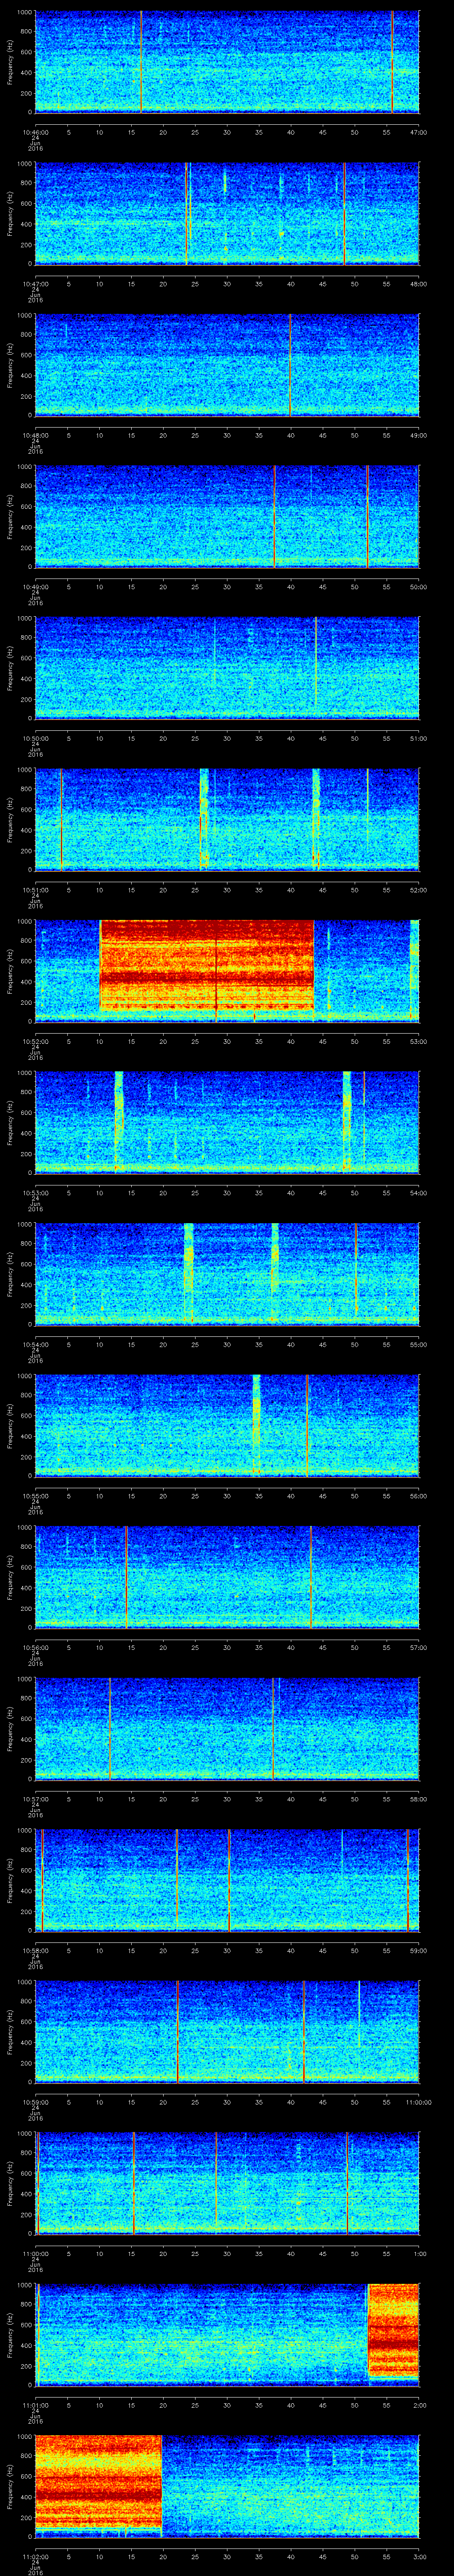This screenshot has height=2576, width=454.
Task: Click the 10:53:00 start time label
Action: tap(35, 1193)
